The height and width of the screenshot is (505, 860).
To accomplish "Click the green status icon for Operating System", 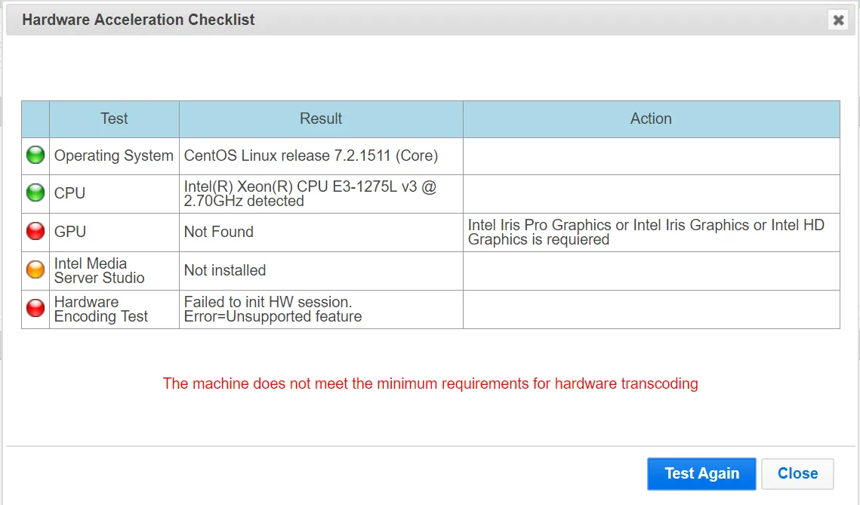I will pos(35,156).
